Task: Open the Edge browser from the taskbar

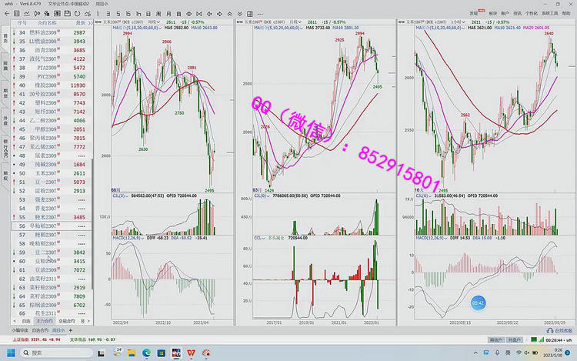Action: coord(146,353)
